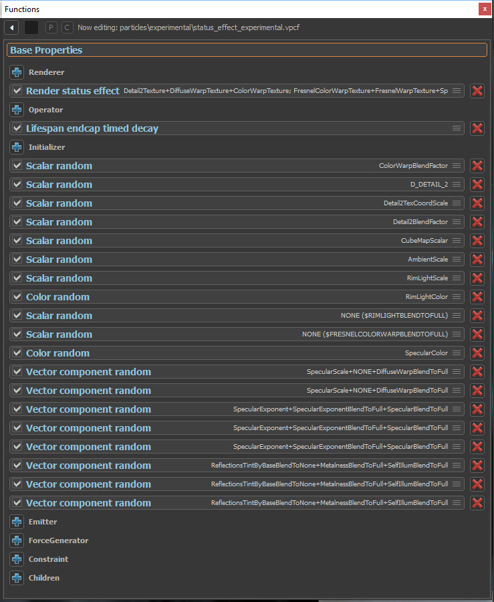Uncheck the CubeMapScalar Scalar random initializer

pos(15,240)
